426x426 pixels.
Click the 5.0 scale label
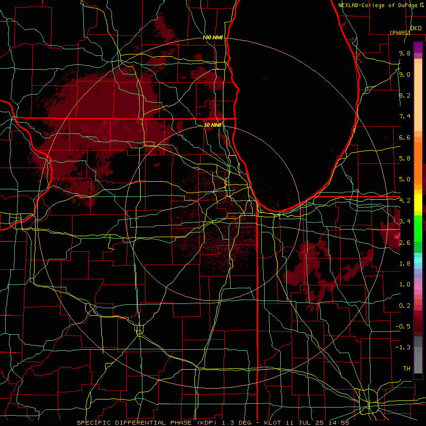tap(405, 179)
